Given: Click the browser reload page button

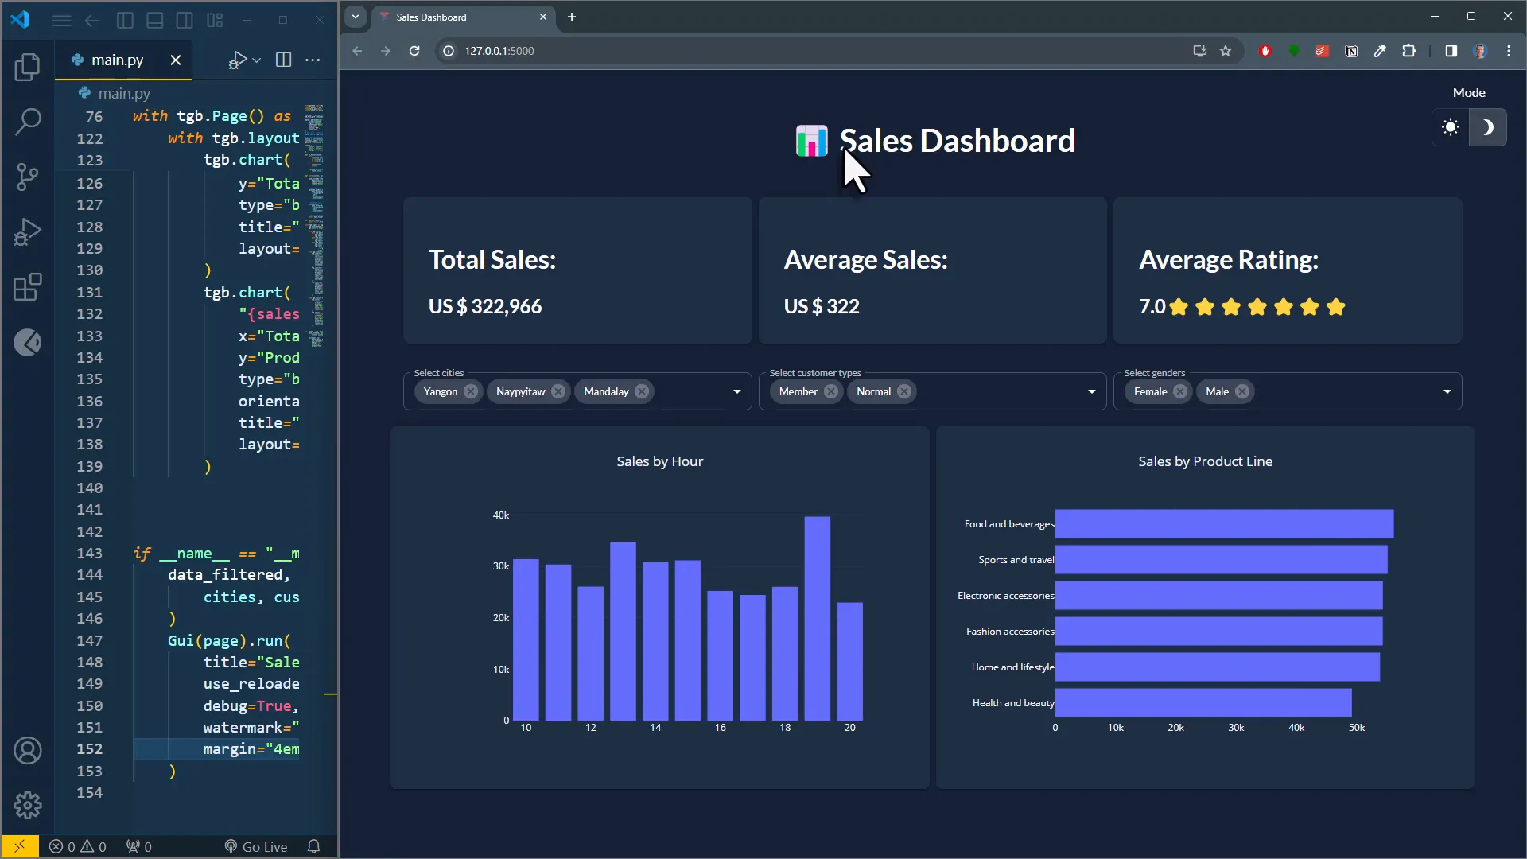Looking at the screenshot, I should coord(414,51).
